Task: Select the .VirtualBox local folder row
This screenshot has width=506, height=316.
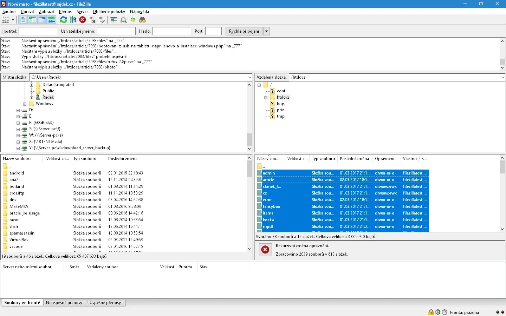Action: [74, 240]
